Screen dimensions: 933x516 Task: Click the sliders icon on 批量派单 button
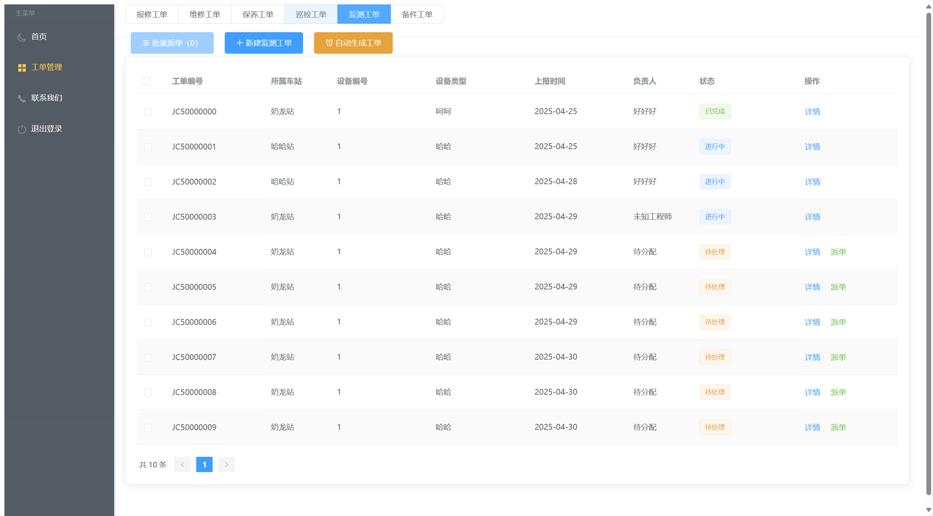[146, 43]
